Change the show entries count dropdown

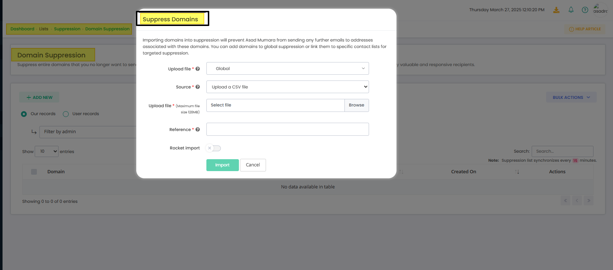(47, 151)
